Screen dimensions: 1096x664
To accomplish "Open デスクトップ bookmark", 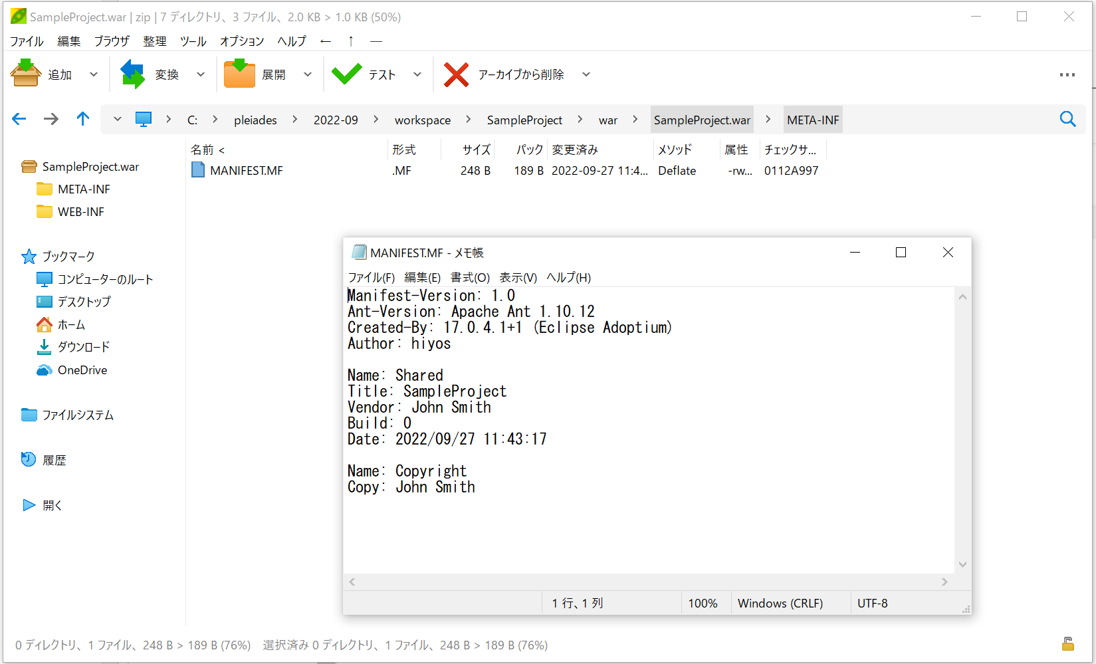I will [x=84, y=302].
